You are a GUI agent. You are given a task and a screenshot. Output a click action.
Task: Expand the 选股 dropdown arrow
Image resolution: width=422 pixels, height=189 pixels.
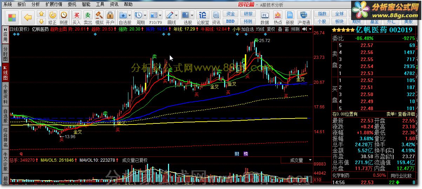(193, 15)
